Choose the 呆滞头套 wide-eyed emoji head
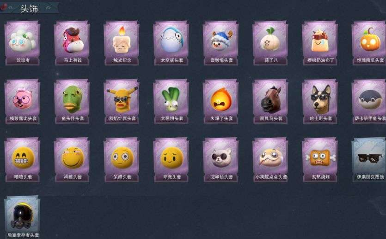This screenshot has width=386, height=239. [122, 160]
